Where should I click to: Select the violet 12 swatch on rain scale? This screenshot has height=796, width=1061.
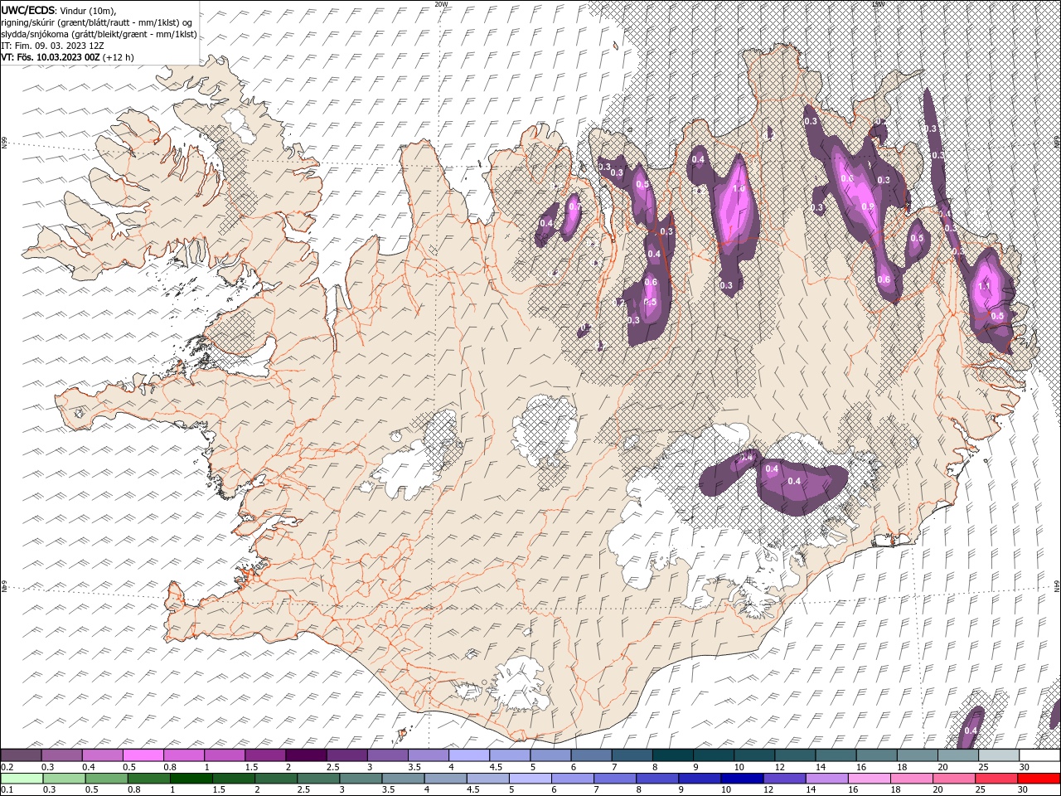click(x=784, y=779)
